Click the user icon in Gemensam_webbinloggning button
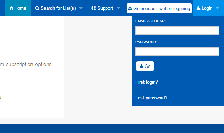Image resolution: width=224 pixels, height=133 pixels. [x=130, y=8]
